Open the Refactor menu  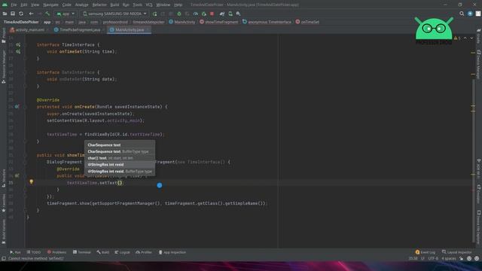point(99,5)
